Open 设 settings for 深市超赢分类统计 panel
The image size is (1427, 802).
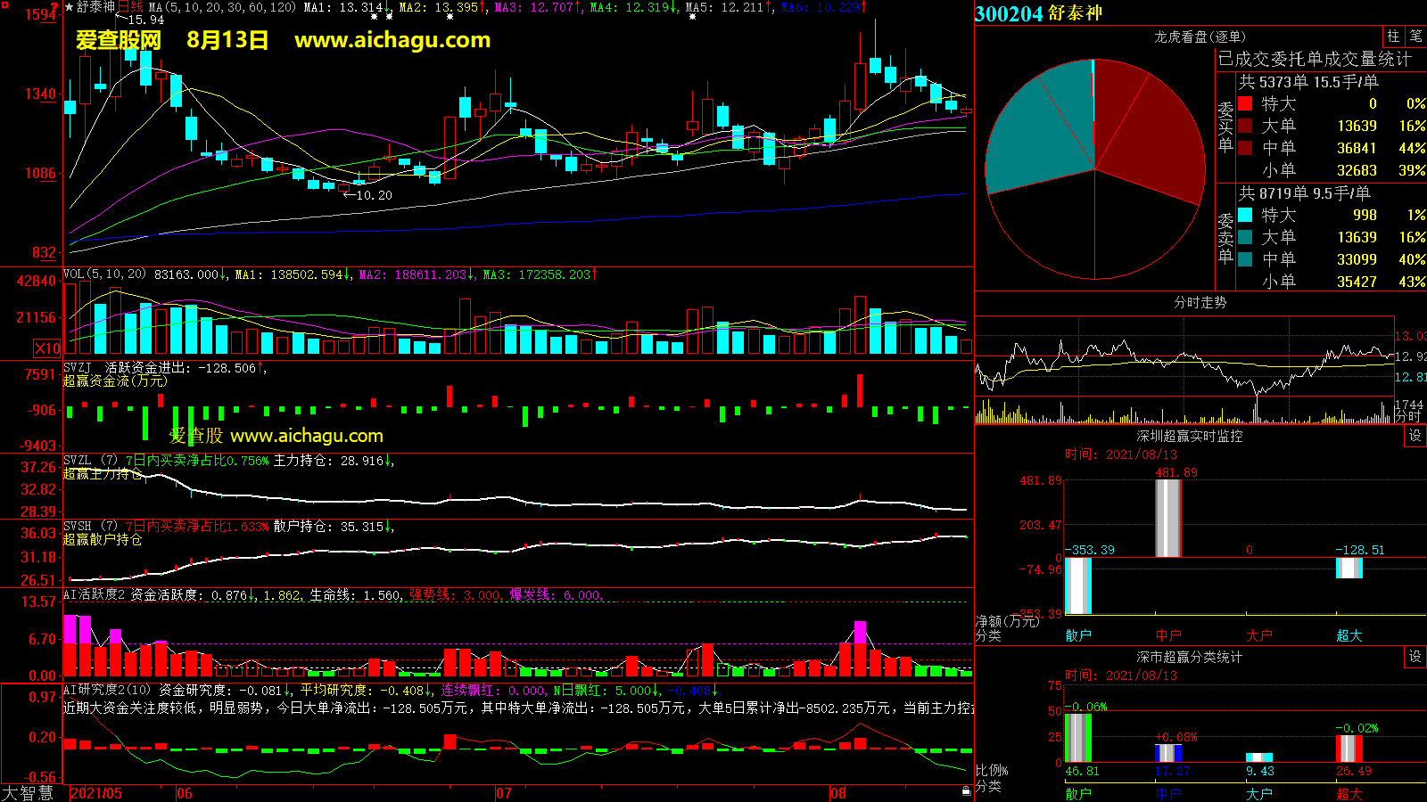pos(1415,657)
